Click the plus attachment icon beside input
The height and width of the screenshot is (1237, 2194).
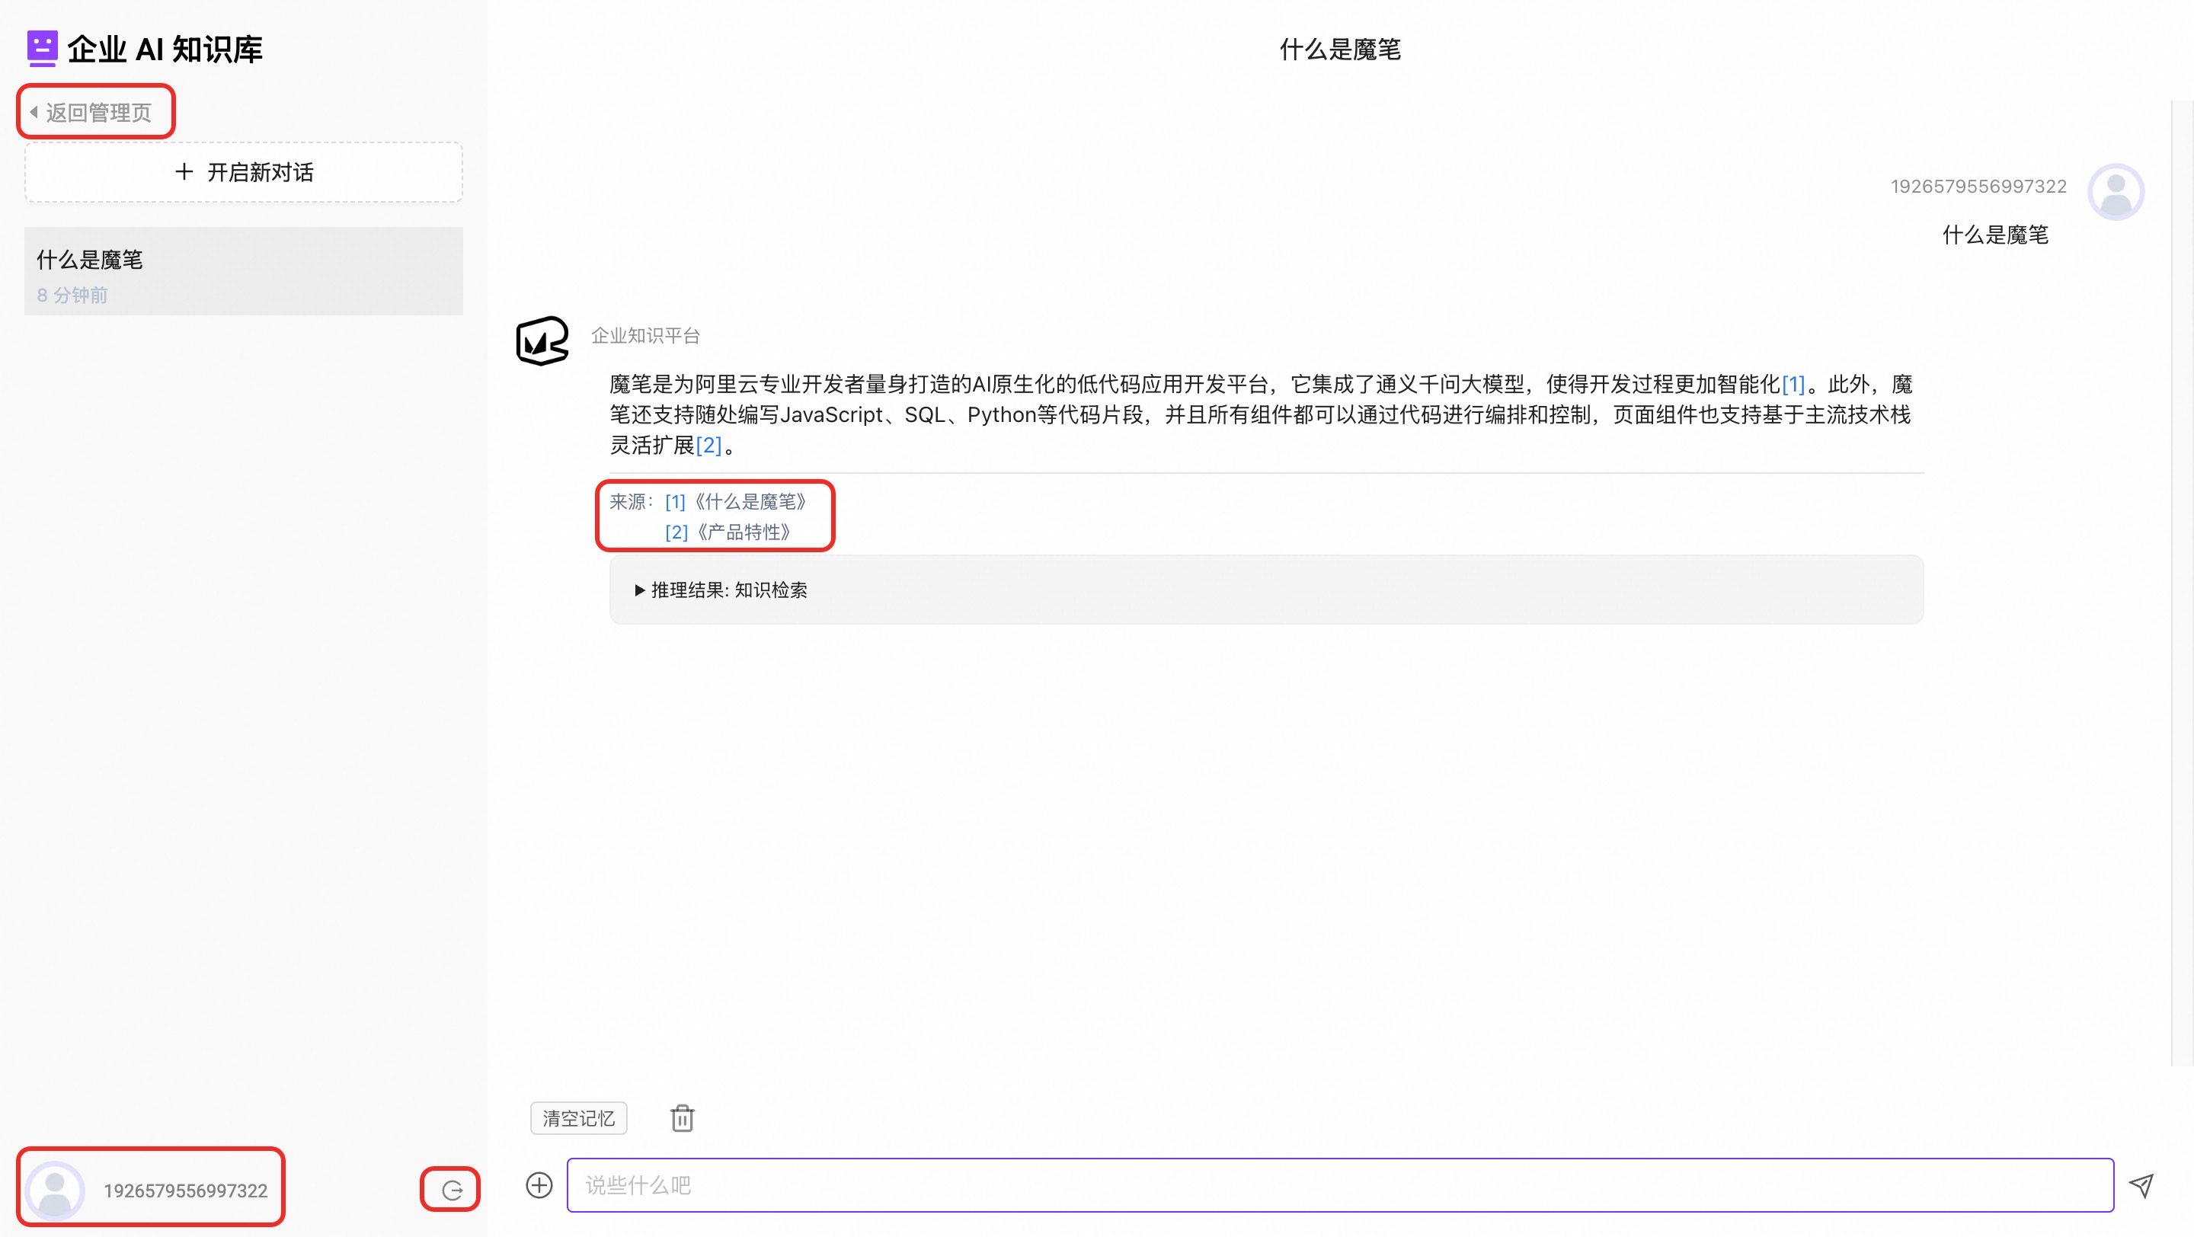(x=539, y=1184)
